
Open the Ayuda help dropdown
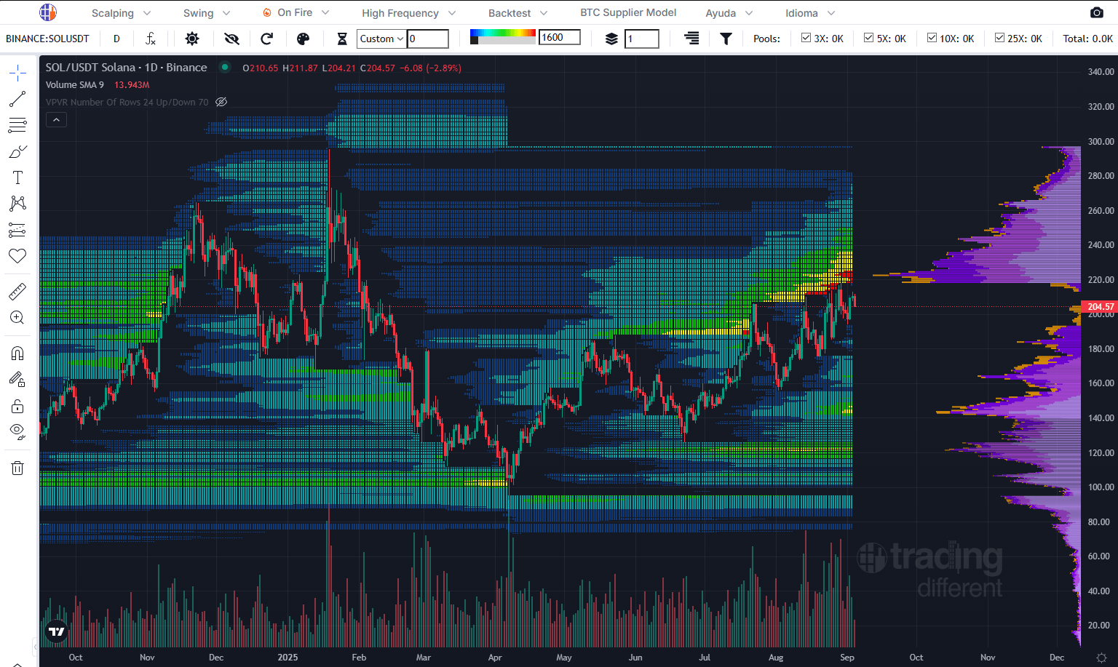[x=729, y=13]
